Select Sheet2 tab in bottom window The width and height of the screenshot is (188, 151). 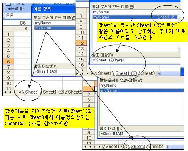point(156,147)
